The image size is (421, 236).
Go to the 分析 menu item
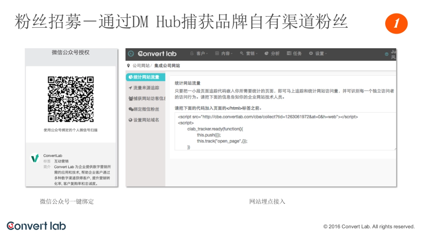click(x=272, y=53)
